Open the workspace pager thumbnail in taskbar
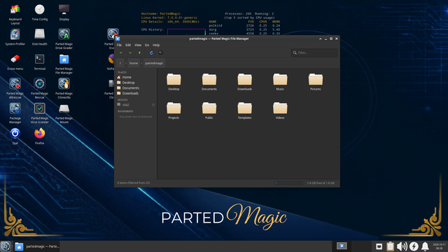The image size is (448, 252). click(342, 246)
